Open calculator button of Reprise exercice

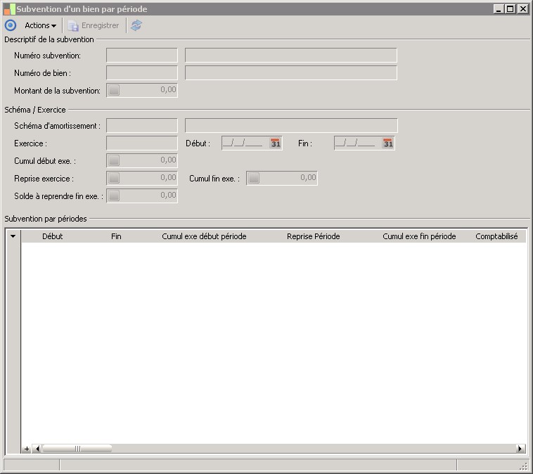pyautogui.click(x=114, y=178)
